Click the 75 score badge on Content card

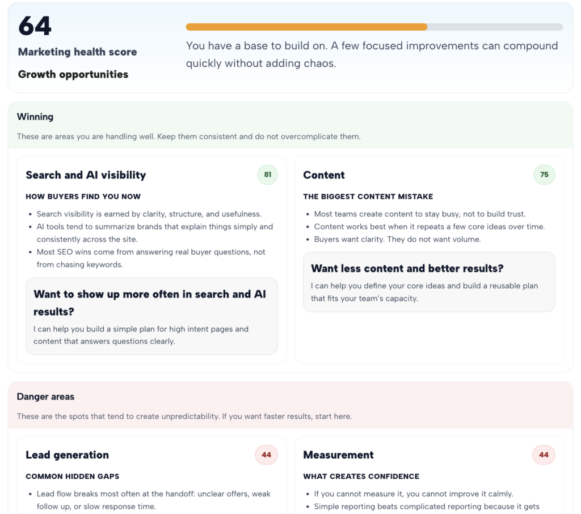pyautogui.click(x=544, y=175)
